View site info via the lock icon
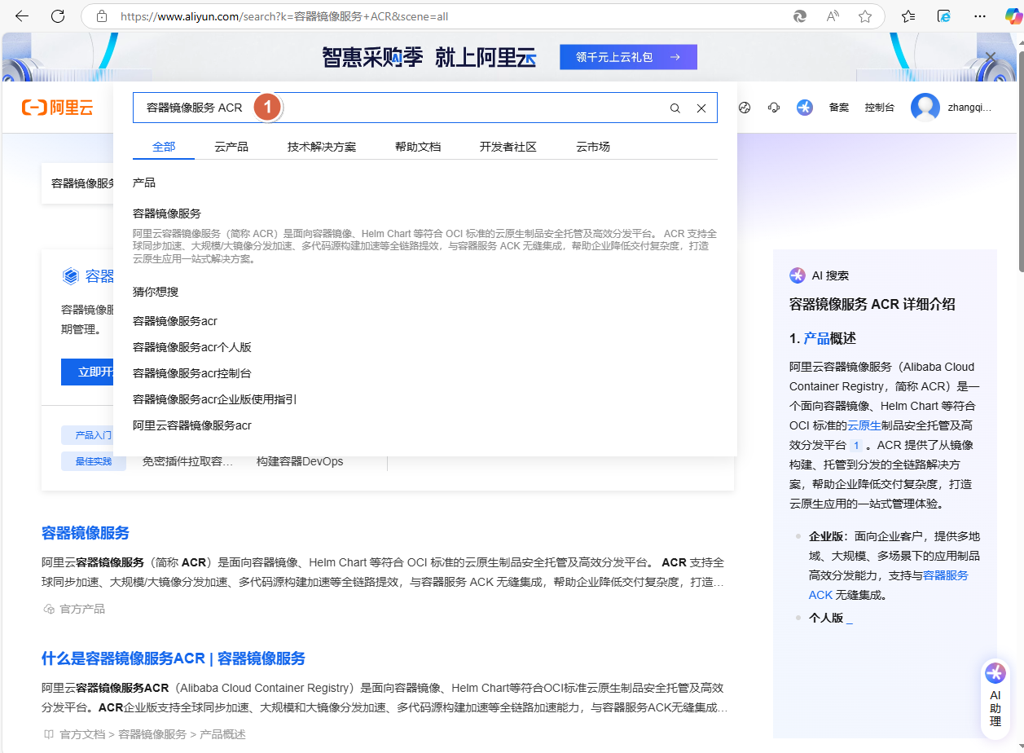Image resolution: width=1024 pixels, height=753 pixels. [x=102, y=16]
